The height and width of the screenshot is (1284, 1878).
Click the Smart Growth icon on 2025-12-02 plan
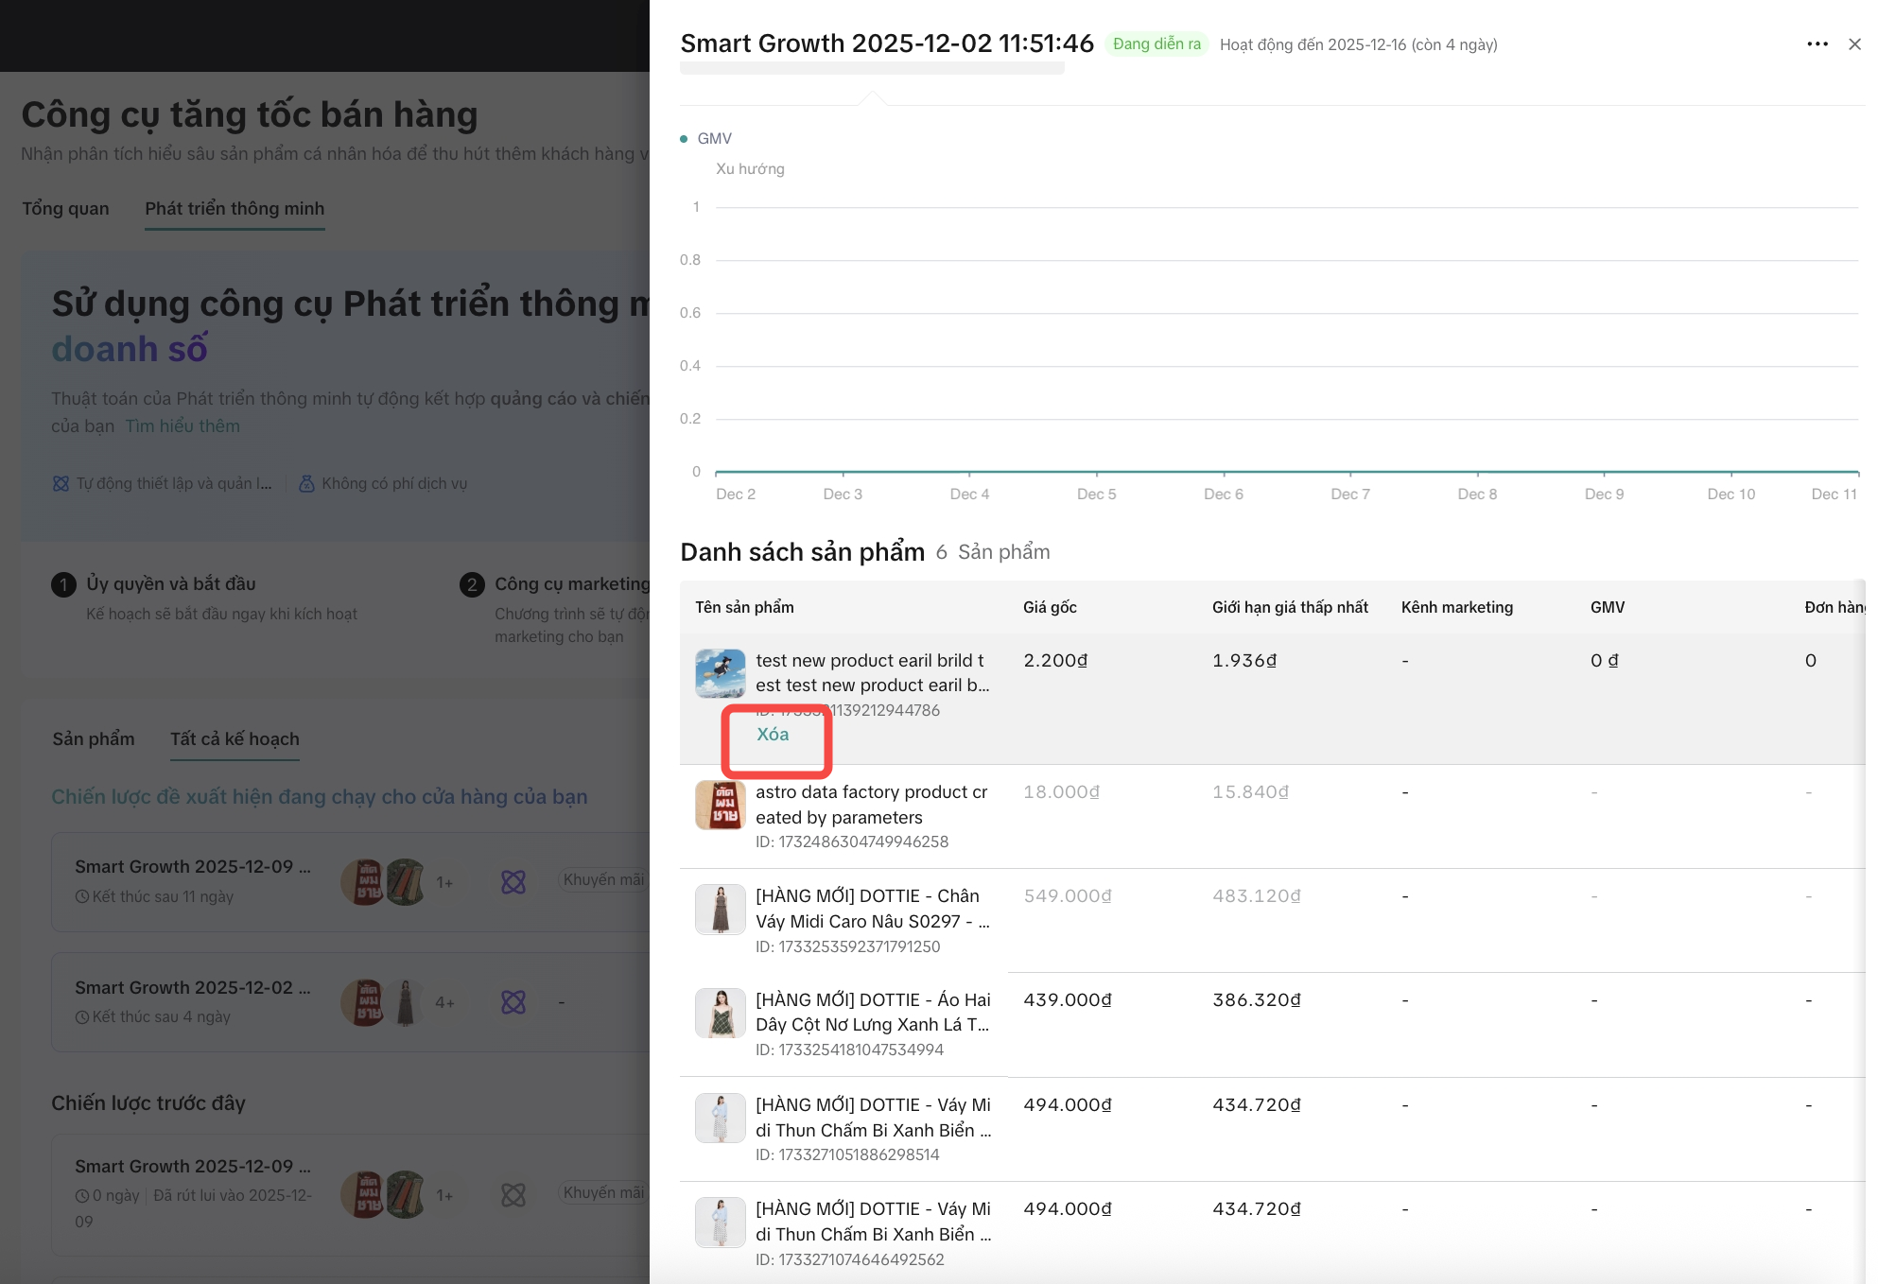tap(513, 1002)
